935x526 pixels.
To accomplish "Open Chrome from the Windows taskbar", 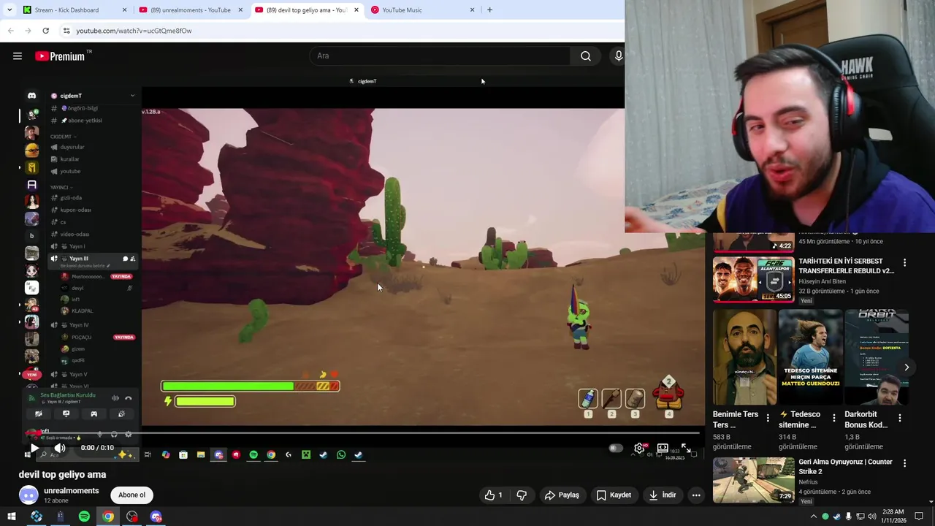I will 108,517.
